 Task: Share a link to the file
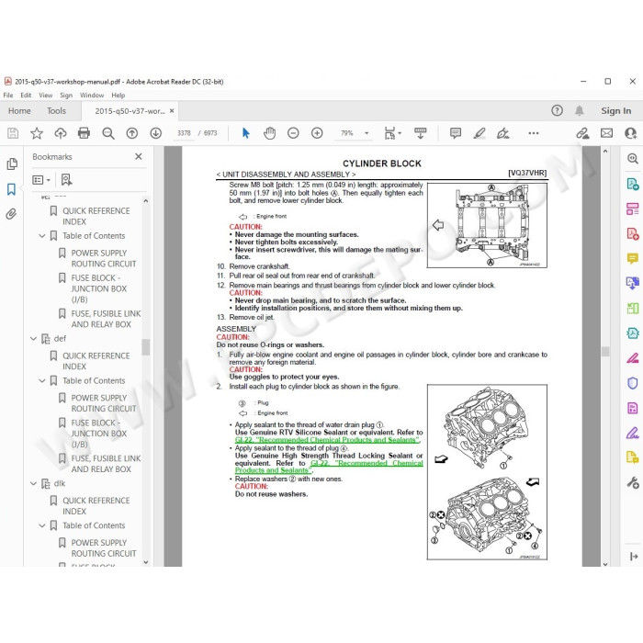pyautogui.click(x=582, y=133)
